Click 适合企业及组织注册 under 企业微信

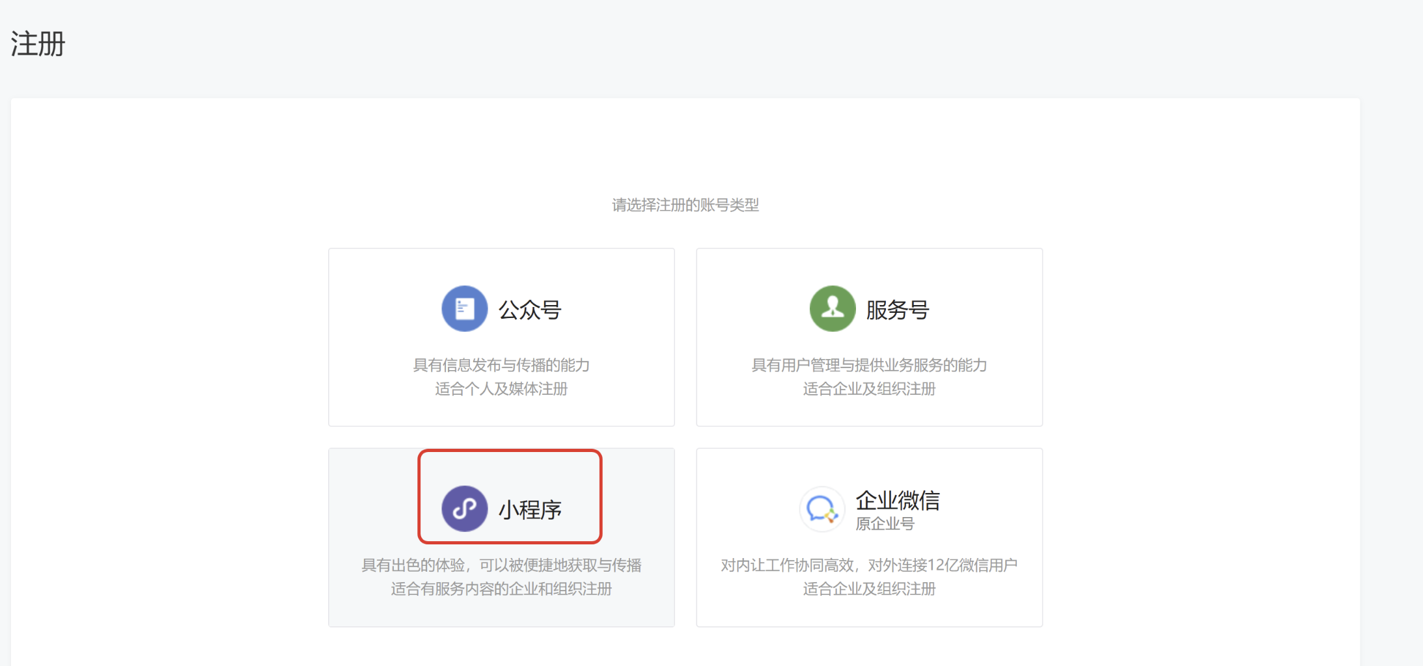pos(869,589)
